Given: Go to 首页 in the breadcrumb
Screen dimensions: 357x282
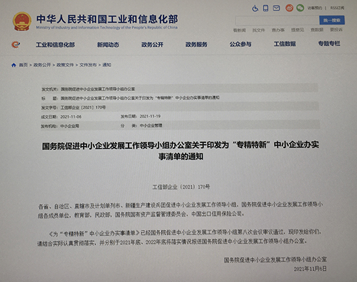Looking at the screenshot, I should coord(23,65).
